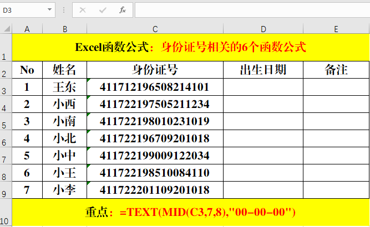The image size is (370, 227).
Task: Click the empty birth date cell for 小中
Action: tap(263, 156)
